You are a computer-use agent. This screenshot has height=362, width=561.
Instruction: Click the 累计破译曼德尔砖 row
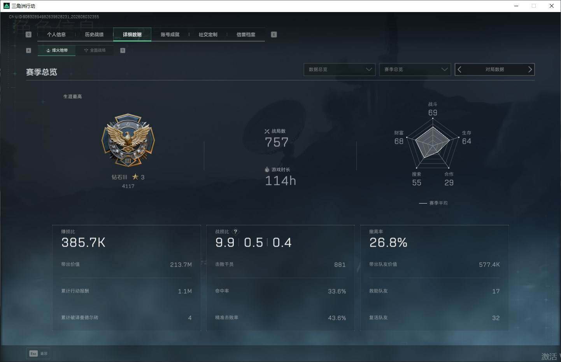[x=126, y=318]
